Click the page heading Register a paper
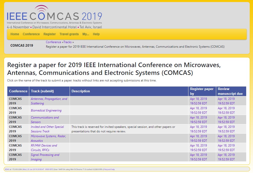The height and width of the screenshot is (173, 253). point(114,69)
